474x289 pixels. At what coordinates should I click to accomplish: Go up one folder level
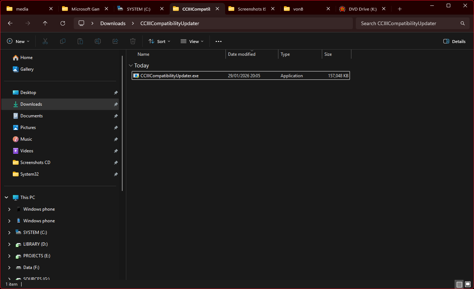pos(45,23)
